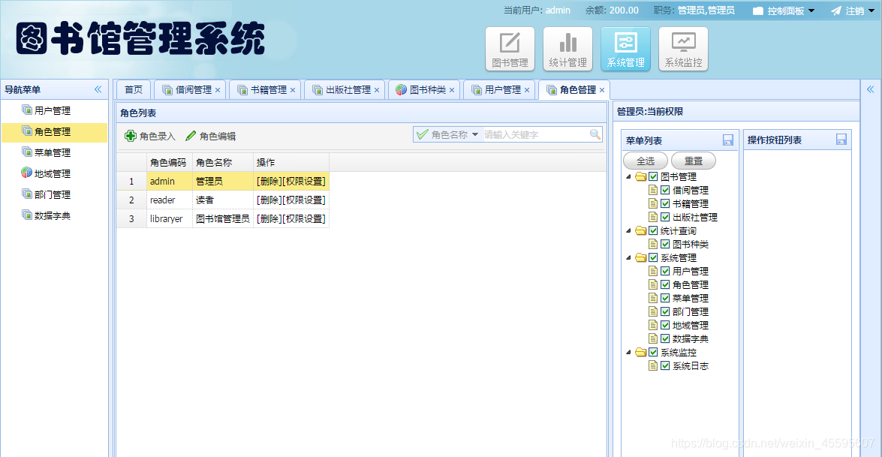Collapse the 导航菜单 sidebar with the chevron

coord(98,89)
